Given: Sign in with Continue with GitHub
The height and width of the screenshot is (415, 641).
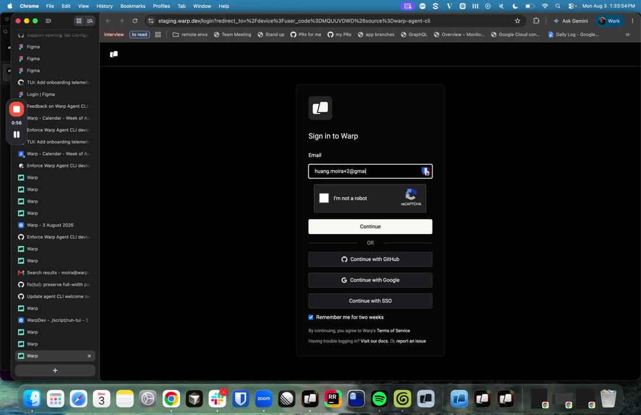Looking at the screenshot, I should (370, 259).
